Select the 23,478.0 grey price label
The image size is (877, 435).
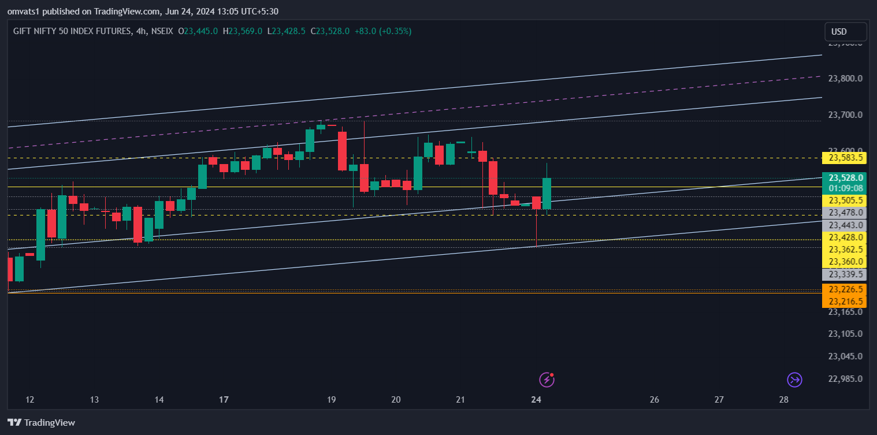(846, 213)
